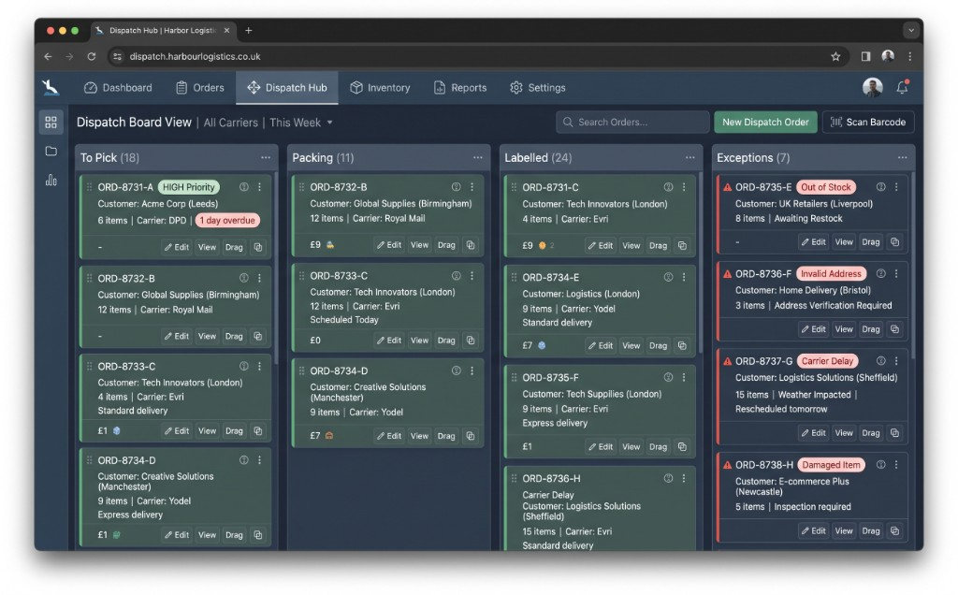Click info icon on ORD-8735-E exception card

point(881,187)
